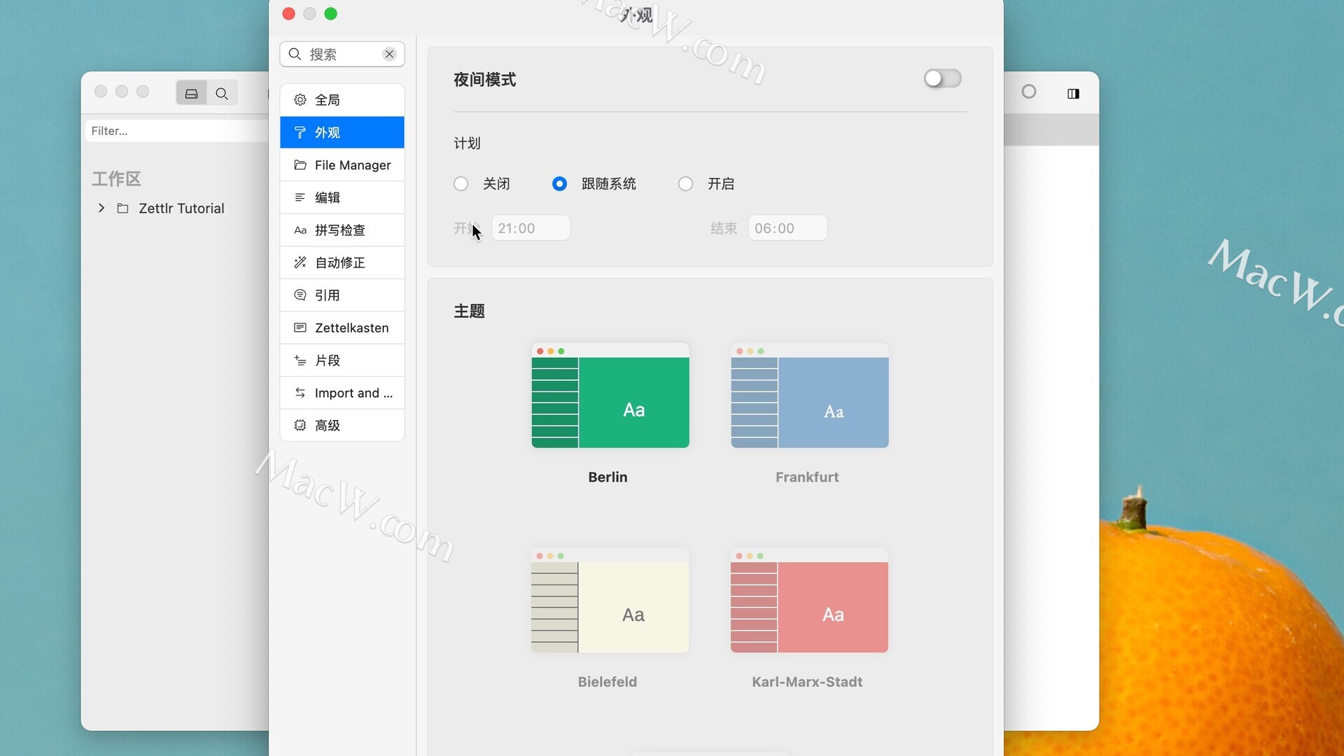Viewport: 1344px width, 756px height.
Task: Toggle the 夜间模式 dark mode switch
Action: point(942,78)
